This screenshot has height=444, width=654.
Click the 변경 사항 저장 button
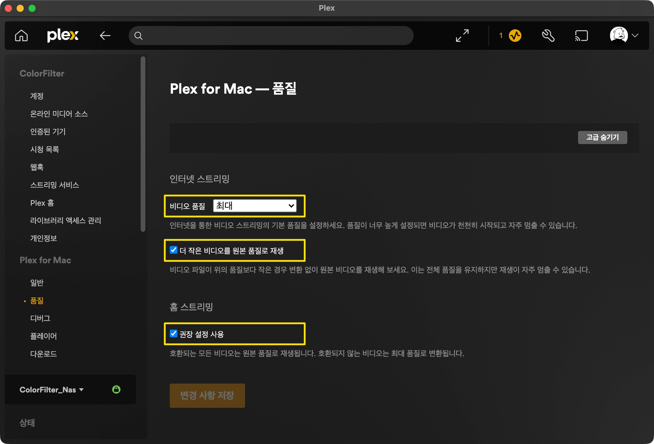click(x=207, y=396)
